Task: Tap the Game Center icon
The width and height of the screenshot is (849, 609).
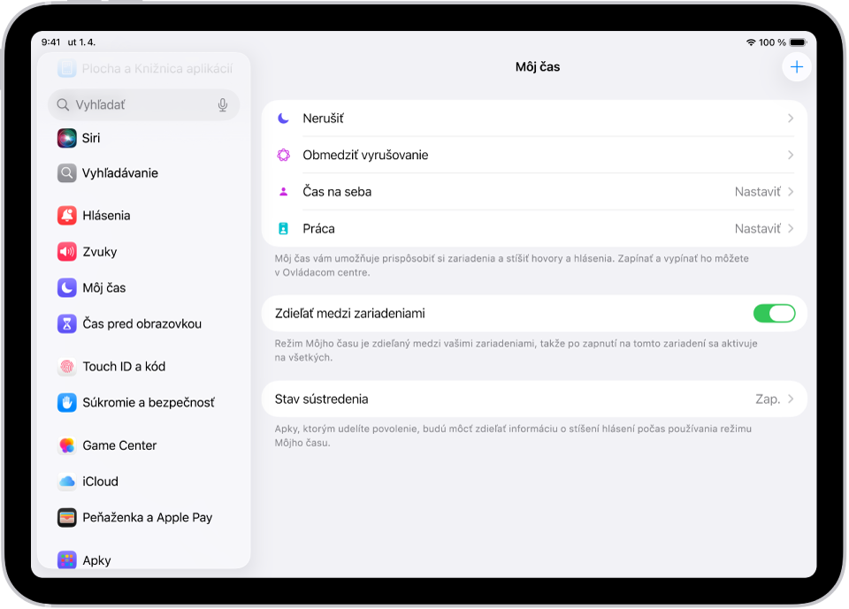Action: tap(66, 445)
